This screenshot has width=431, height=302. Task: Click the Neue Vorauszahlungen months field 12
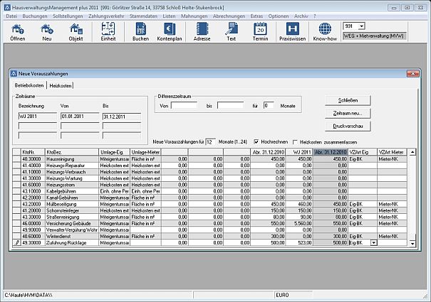[210, 142]
